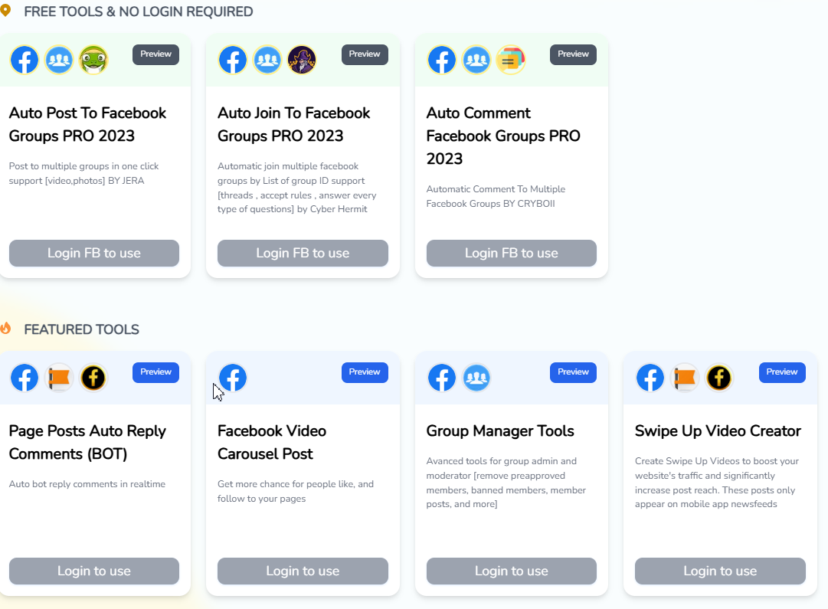Click Facebook icon on Video Carousel card

(x=233, y=377)
